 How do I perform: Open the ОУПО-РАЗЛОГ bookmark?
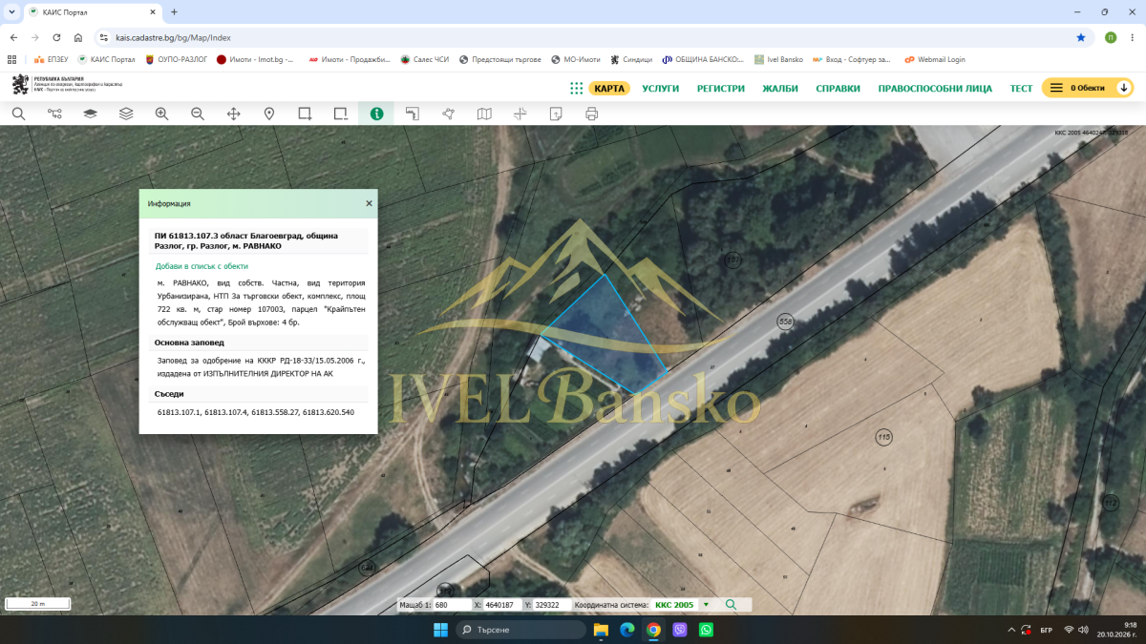(x=175, y=59)
